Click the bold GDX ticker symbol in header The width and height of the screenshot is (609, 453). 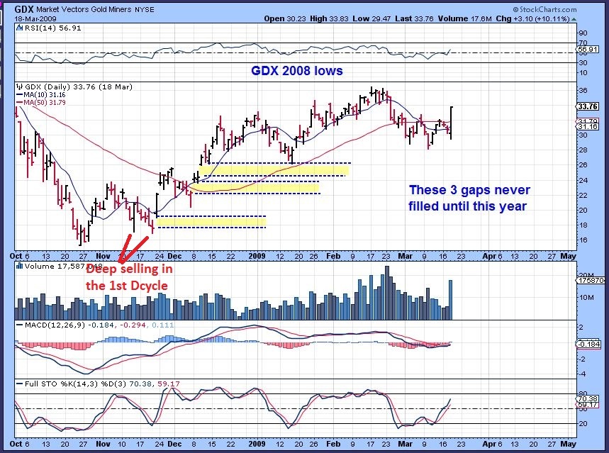tap(24, 9)
